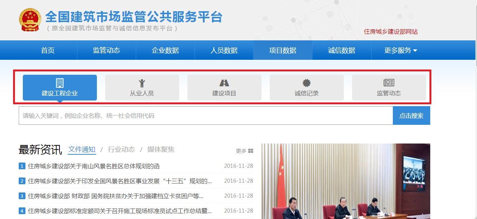Select the 文件通知 news tab
The width and height of the screenshot is (477, 219).
[x=82, y=149]
